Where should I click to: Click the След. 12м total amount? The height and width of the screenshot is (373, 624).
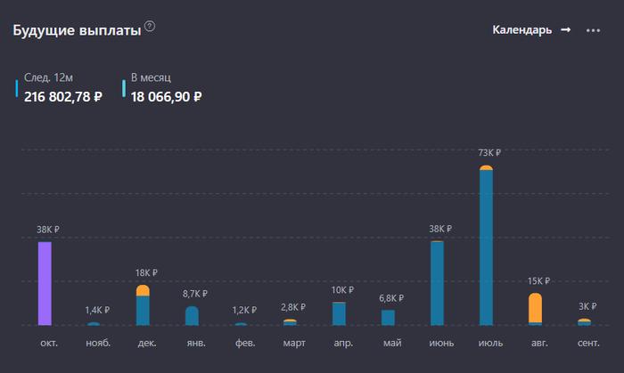coord(62,96)
